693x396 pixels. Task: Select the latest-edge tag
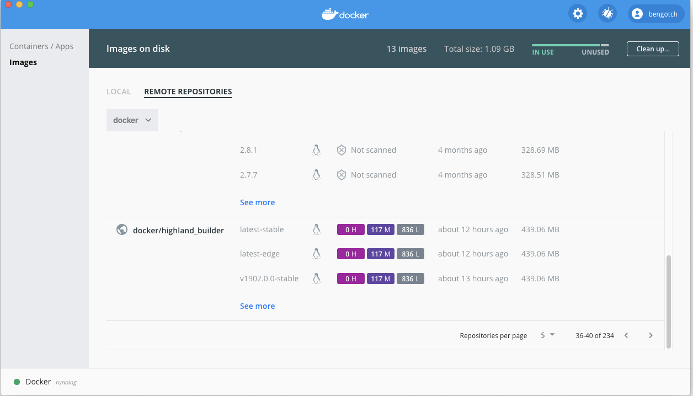click(x=260, y=254)
